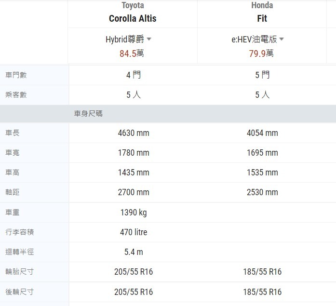Screen dimensions: 336x306
Task: Select the 470 litre value
Action: 134,232
